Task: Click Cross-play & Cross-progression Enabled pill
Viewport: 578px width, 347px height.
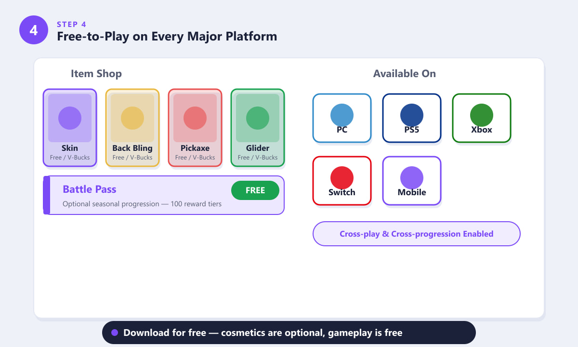Action: [417, 234]
